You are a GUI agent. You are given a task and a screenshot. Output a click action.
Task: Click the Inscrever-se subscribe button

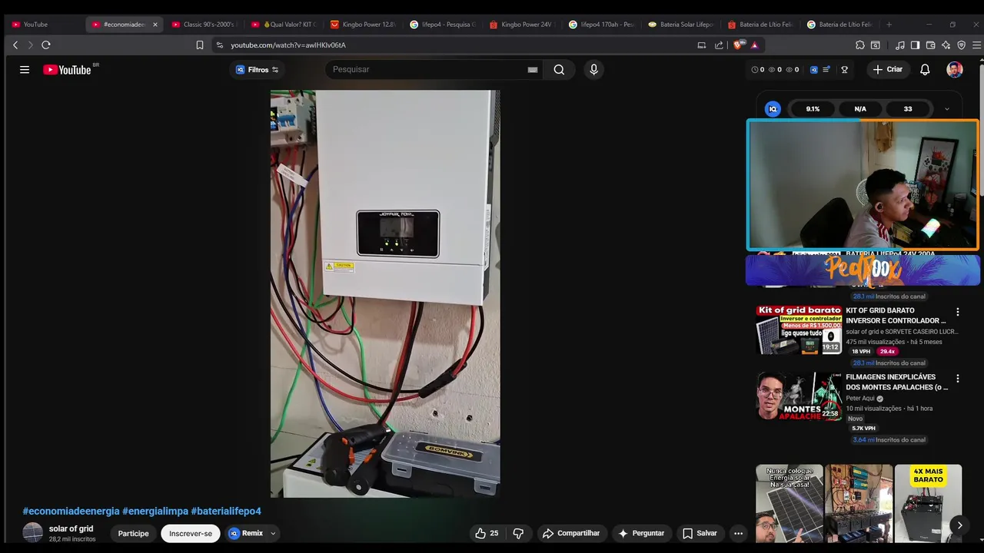click(x=191, y=533)
